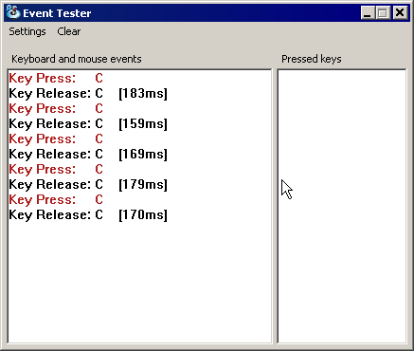Image resolution: width=414 pixels, height=351 pixels.
Task: Click inside the Pressed keys list box
Action: (342, 206)
